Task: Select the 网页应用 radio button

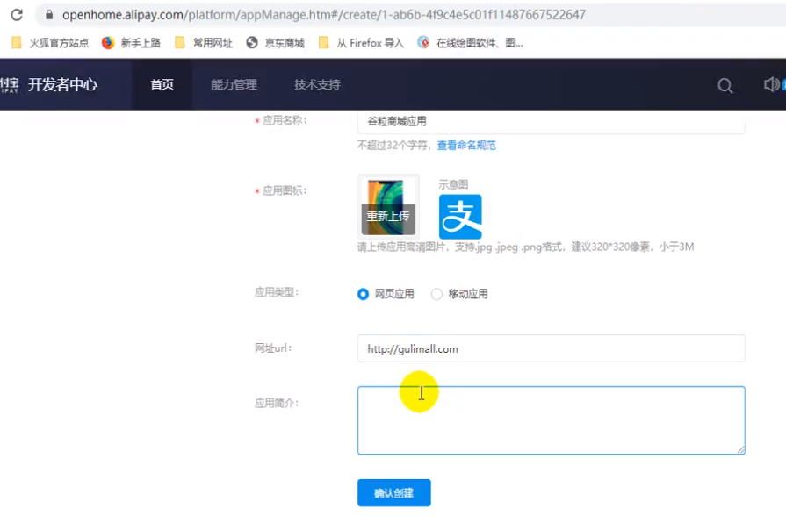Action: tap(364, 294)
